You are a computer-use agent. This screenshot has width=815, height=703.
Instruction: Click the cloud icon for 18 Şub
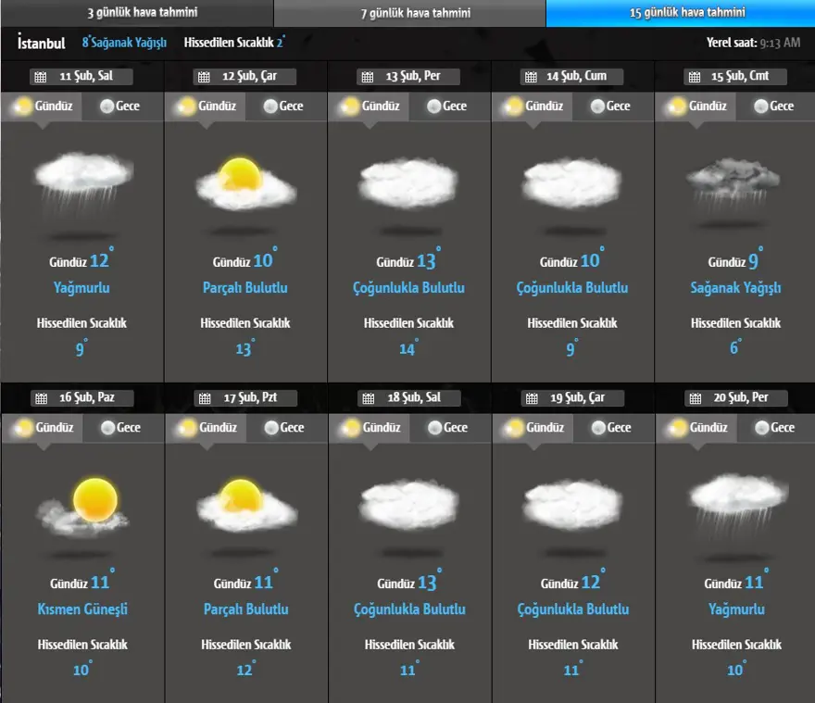(x=408, y=505)
